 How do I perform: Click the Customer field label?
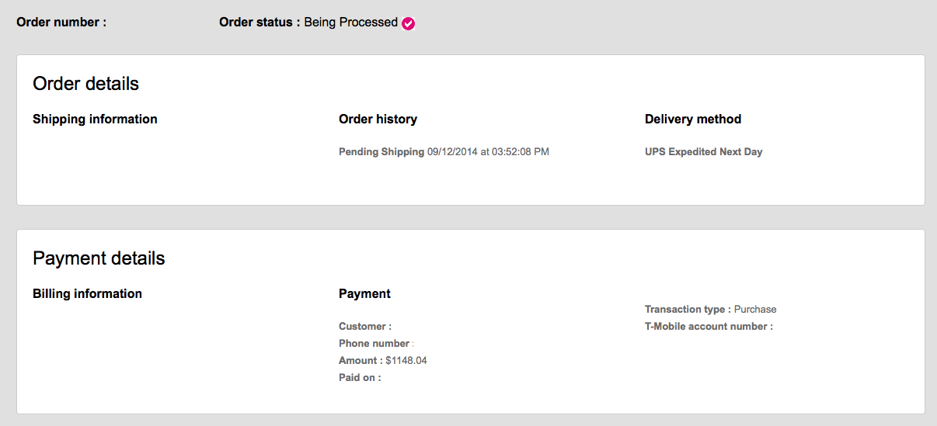pos(365,327)
